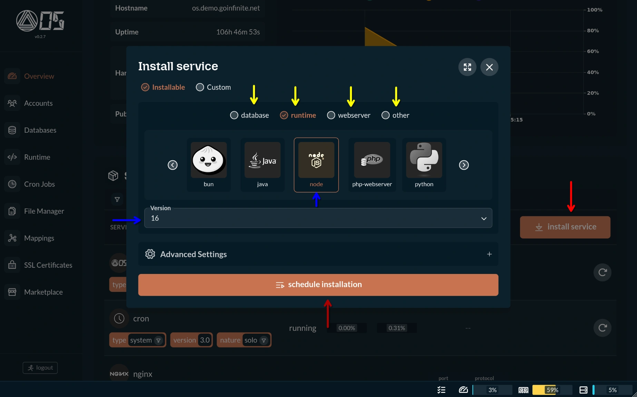
Task: Click the yellow 59% memory usage bar
Action: point(552,390)
